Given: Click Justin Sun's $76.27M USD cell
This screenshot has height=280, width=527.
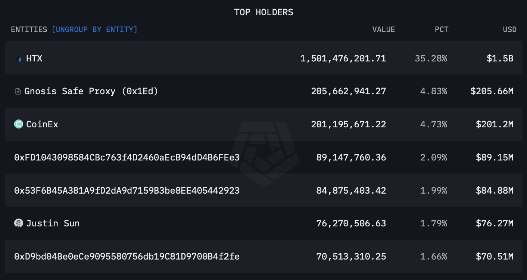Looking at the screenshot, I should (x=495, y=223).
